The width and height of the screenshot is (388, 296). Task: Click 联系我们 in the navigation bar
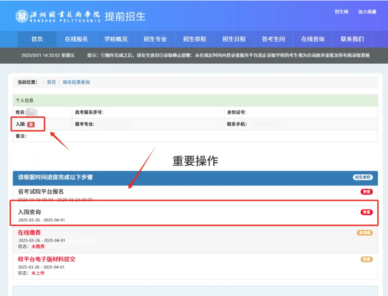[x=352, y=39]
